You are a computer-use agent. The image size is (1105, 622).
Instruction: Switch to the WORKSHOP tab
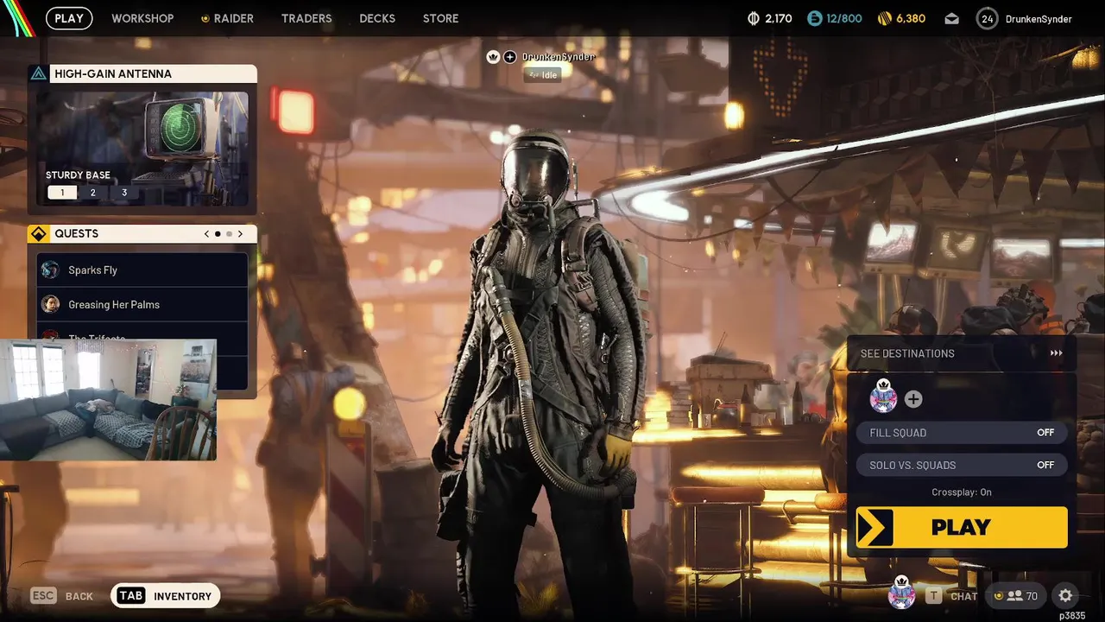click(142, 18)
